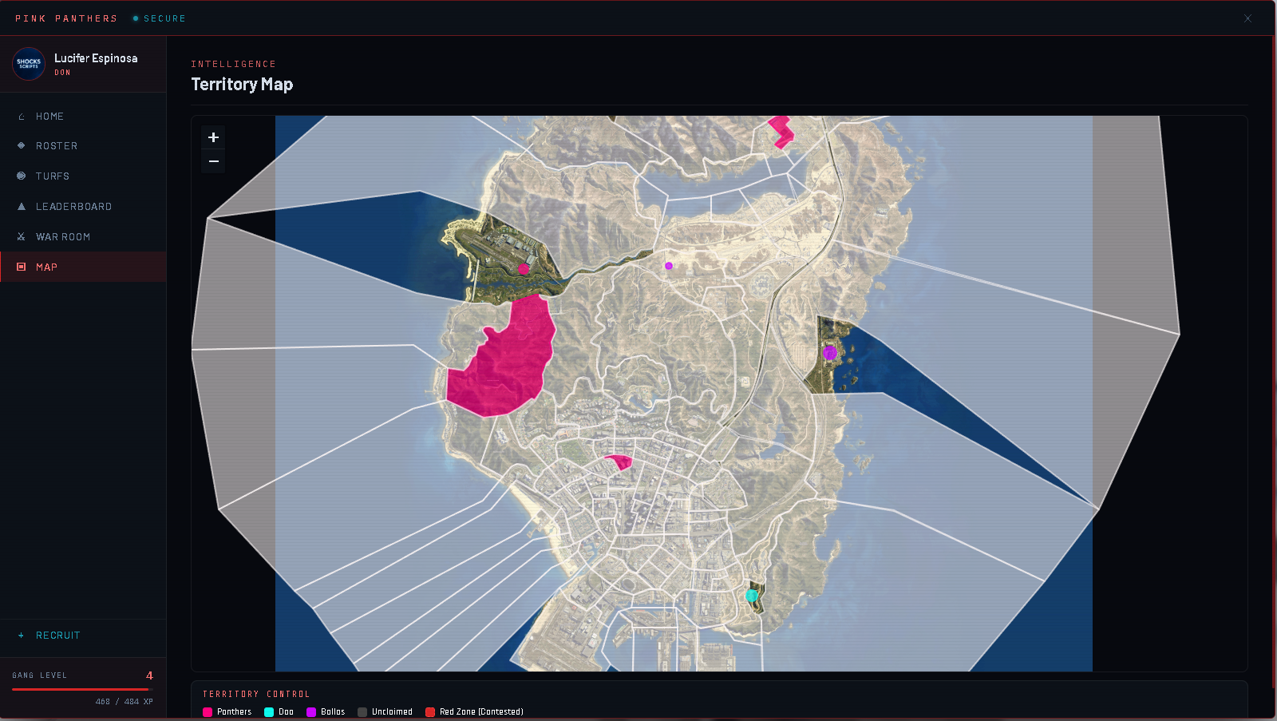Image resolution: width=1277 pixels, height=721 pixels.
Task: Click the SECURE status indicator
Action: 160,18
